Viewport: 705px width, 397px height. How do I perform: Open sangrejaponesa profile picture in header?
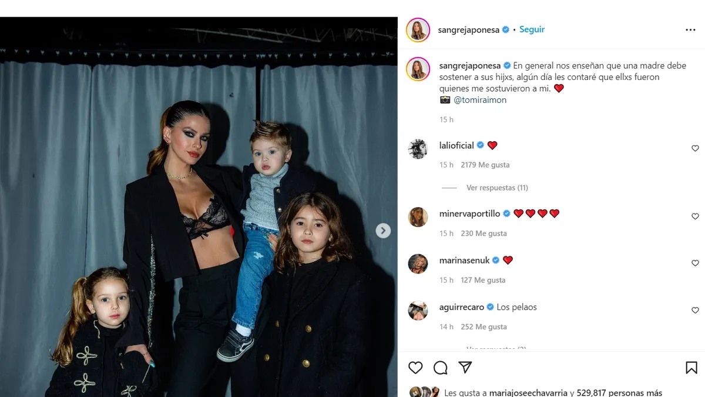pyautogui.click(x=418, y=30)
